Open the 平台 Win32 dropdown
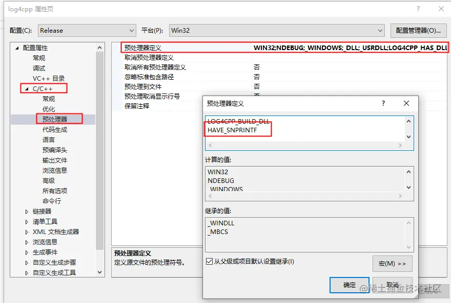Image resolution: width=451 pixels, height=303 pixels. [x=277, y=30]
